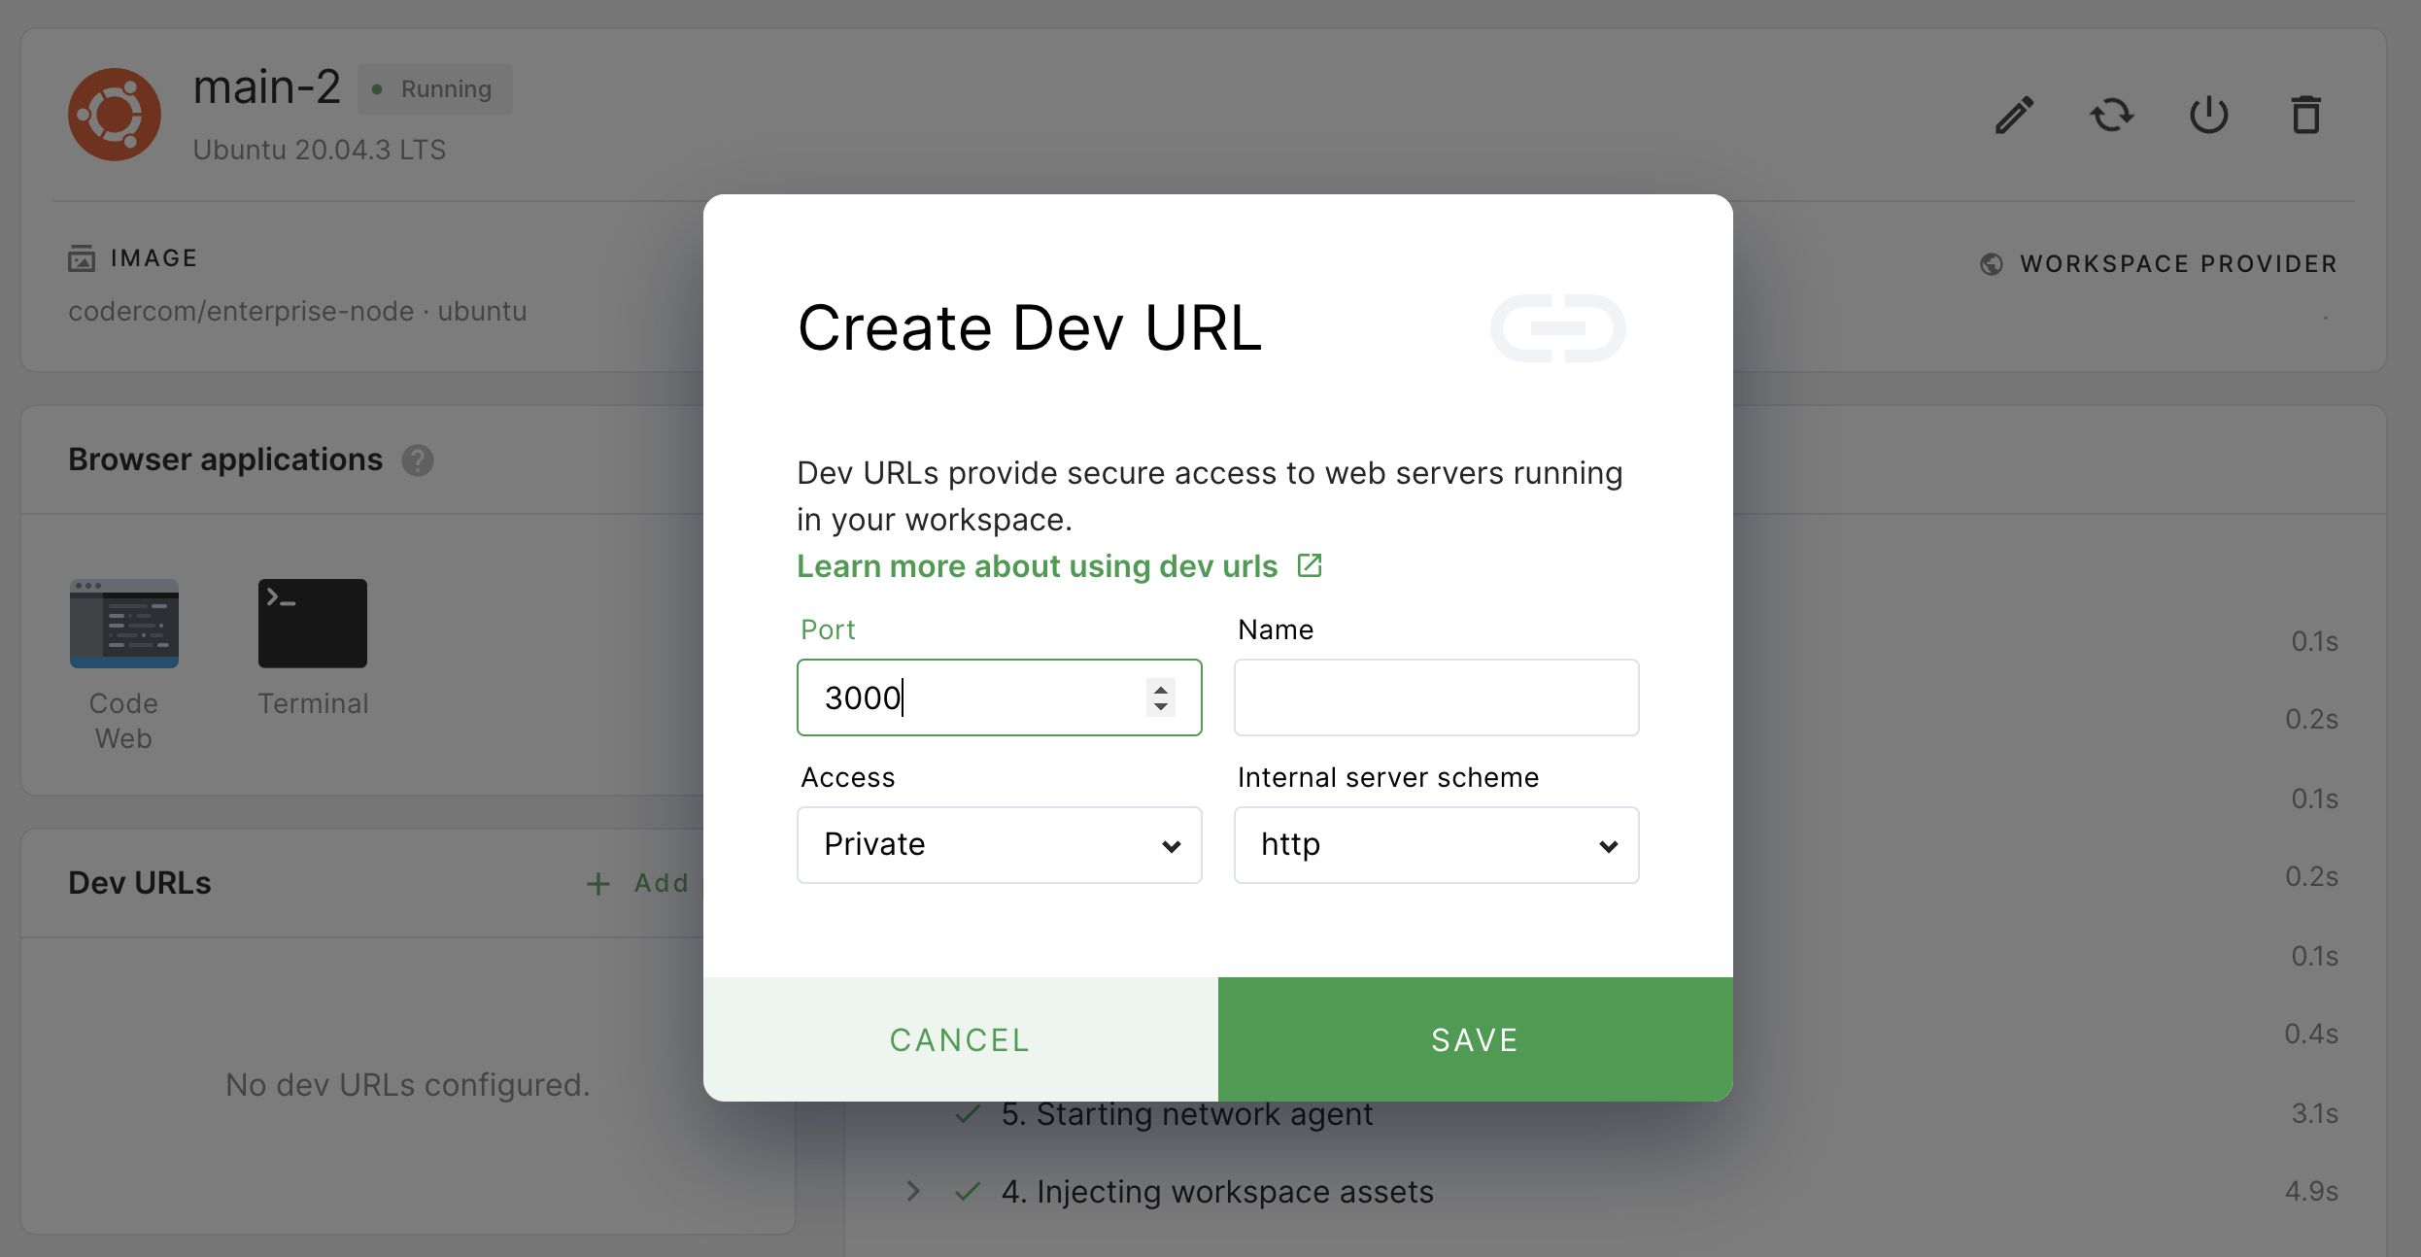Screen dimensions: 2421x1257
Task: Click the globe icon next to Workspace Provider
Action: (1992, 263)
